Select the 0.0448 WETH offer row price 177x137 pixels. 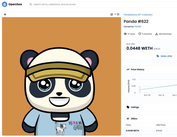click(x=132, y=131)
